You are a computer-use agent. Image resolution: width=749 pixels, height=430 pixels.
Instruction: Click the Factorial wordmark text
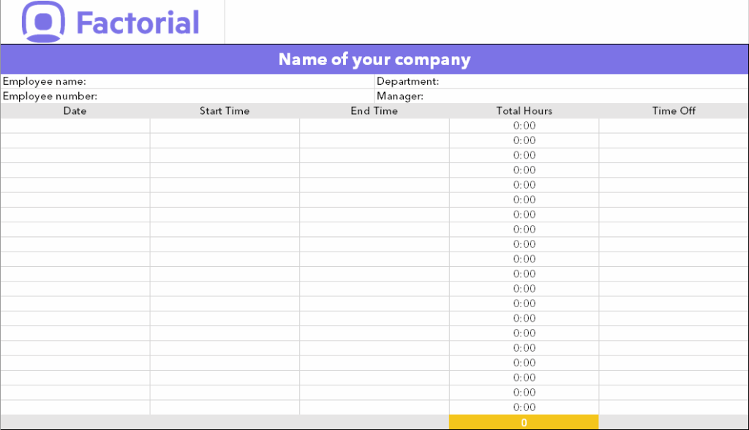click(139, 22)
